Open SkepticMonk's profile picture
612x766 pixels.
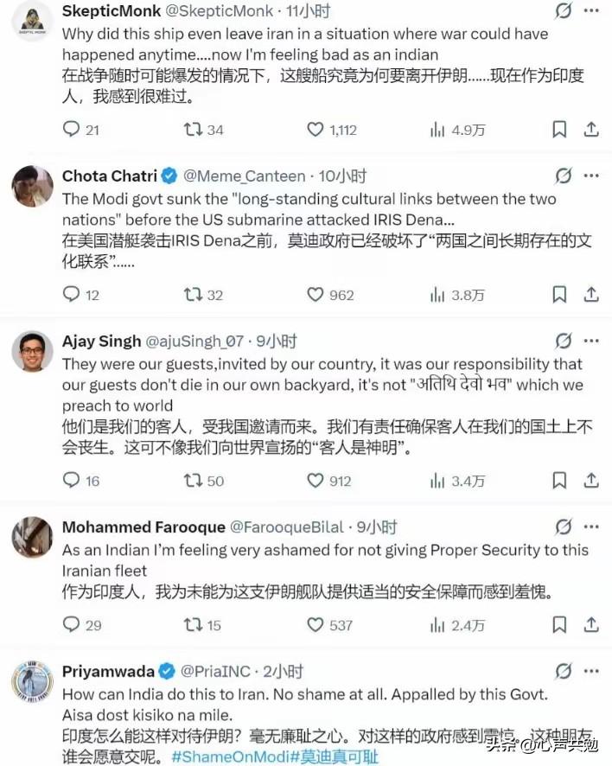[x=32, y=19]
